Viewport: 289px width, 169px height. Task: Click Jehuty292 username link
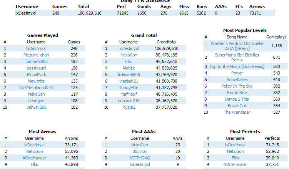(37, 107)
